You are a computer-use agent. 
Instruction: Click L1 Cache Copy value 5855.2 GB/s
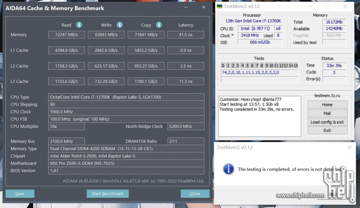[x=146, y=50]
